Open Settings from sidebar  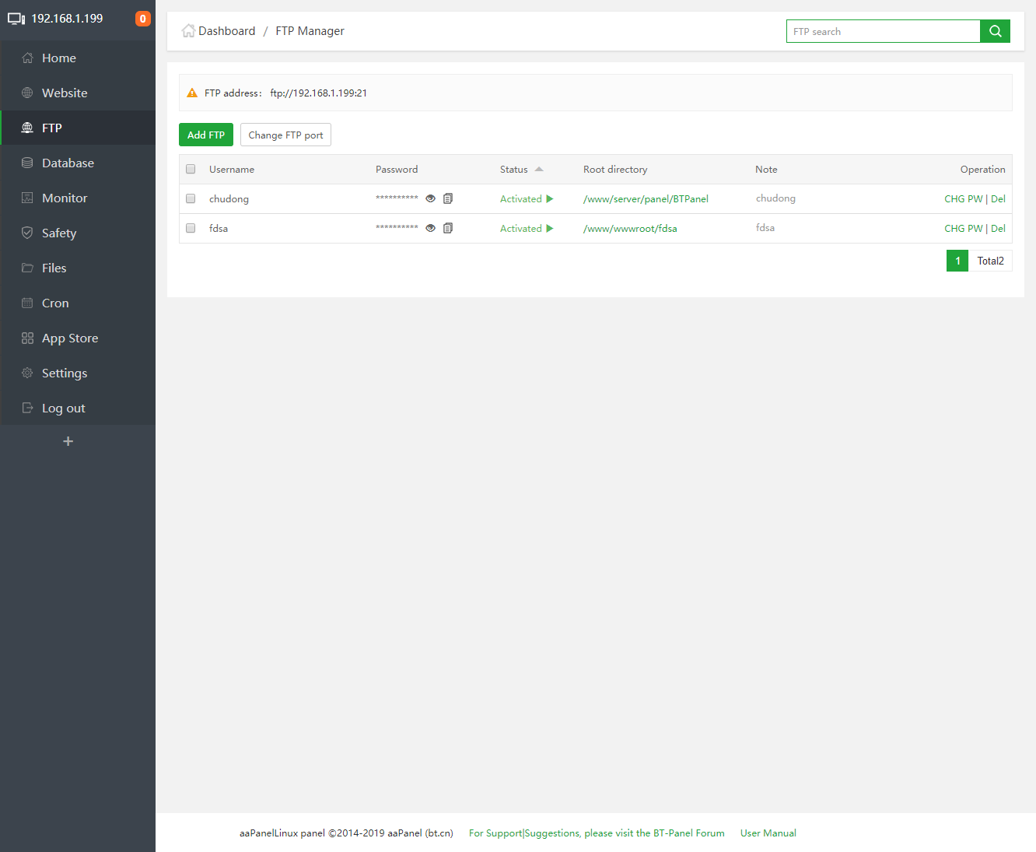point(78,373)
